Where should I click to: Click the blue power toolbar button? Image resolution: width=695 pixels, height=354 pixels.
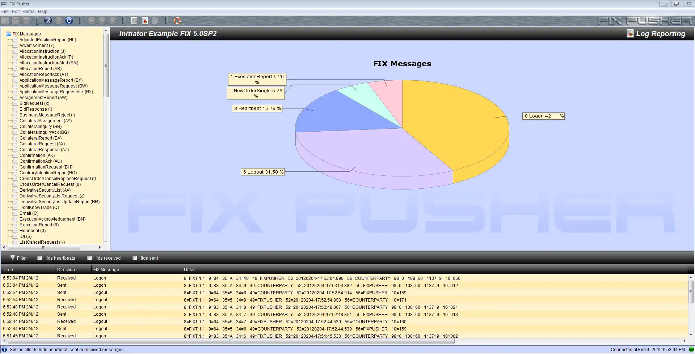click(x=69, y=21)
